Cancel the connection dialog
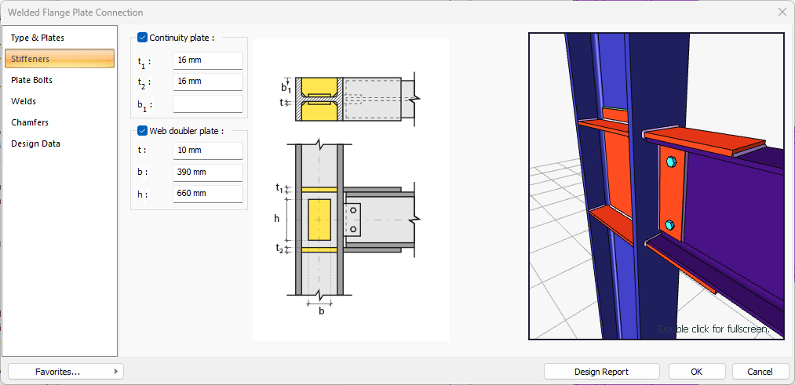Image resolution: width=795 pixels, height=385 pixels. click(760, 372)
